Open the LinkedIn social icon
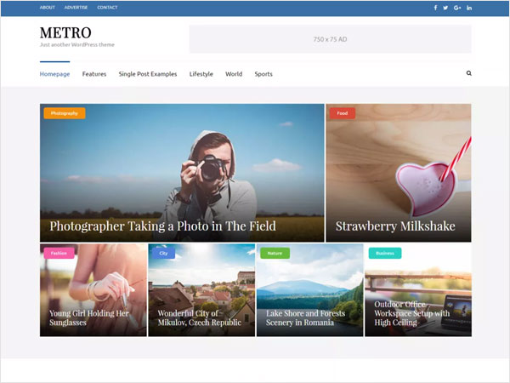 click(469, 8)
